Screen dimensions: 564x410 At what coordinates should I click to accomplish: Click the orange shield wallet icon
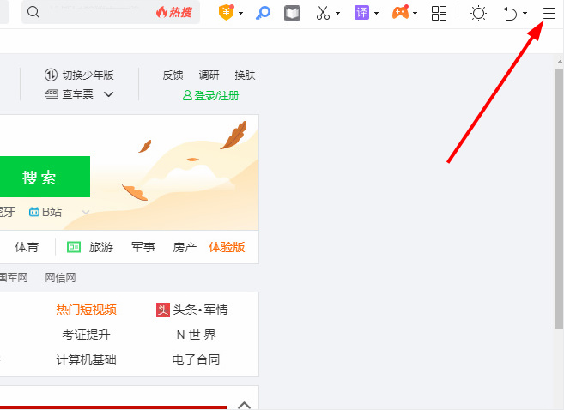[x=227, y=13]
